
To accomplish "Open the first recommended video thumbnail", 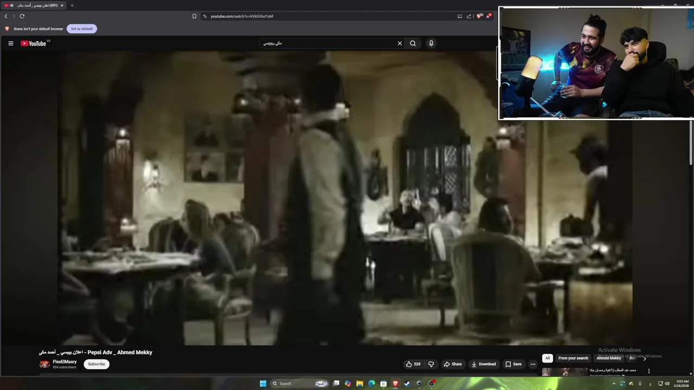I will (564, 372).
